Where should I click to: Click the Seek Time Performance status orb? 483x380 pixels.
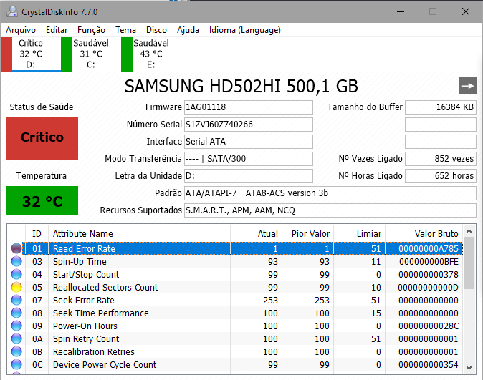pos(16,313)
